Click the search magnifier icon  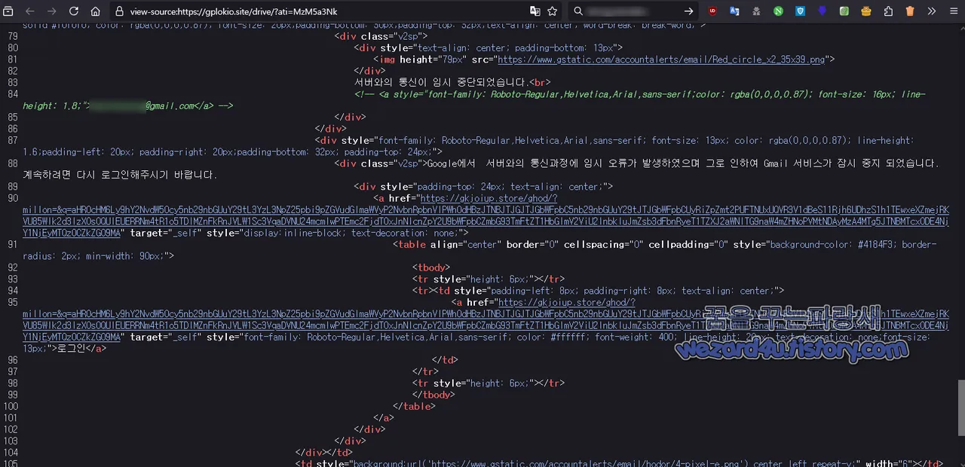[578, 11]
